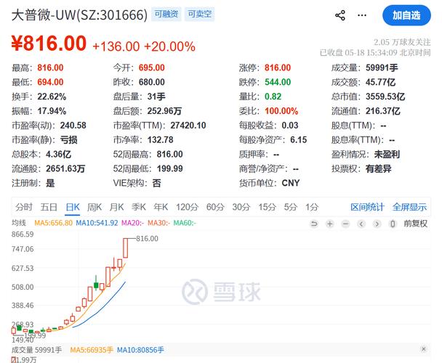Switch to 五日 chart tab
The image size is (442, 363).
(49, 207)
